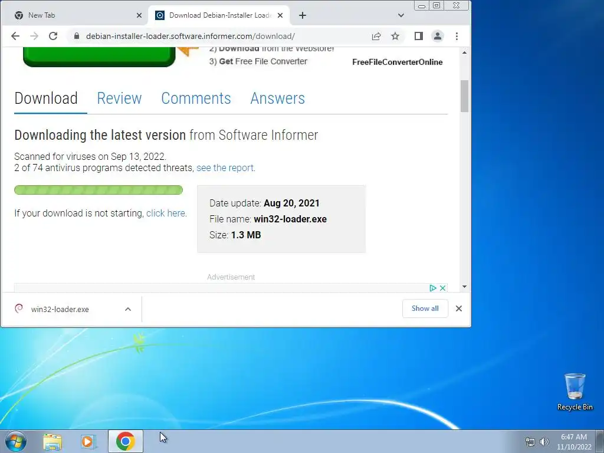Open the volume speaker tray icon
This screenshot has width=604, height=453.
[544, 442]
